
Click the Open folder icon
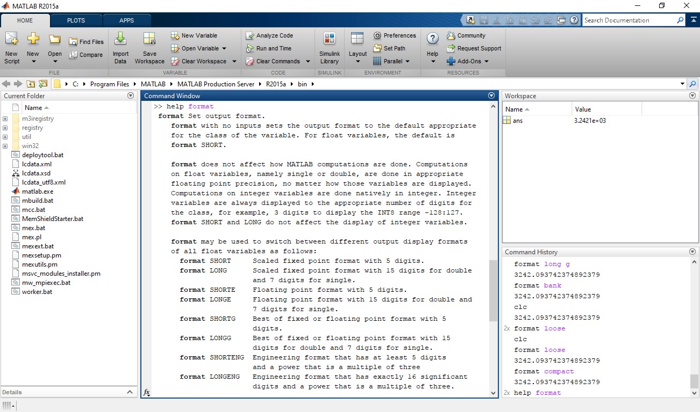pyautogui.click(x=54, y=40)
